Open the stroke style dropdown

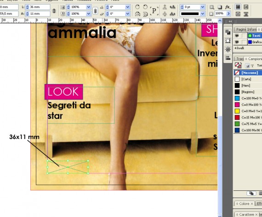pos(203,14)
